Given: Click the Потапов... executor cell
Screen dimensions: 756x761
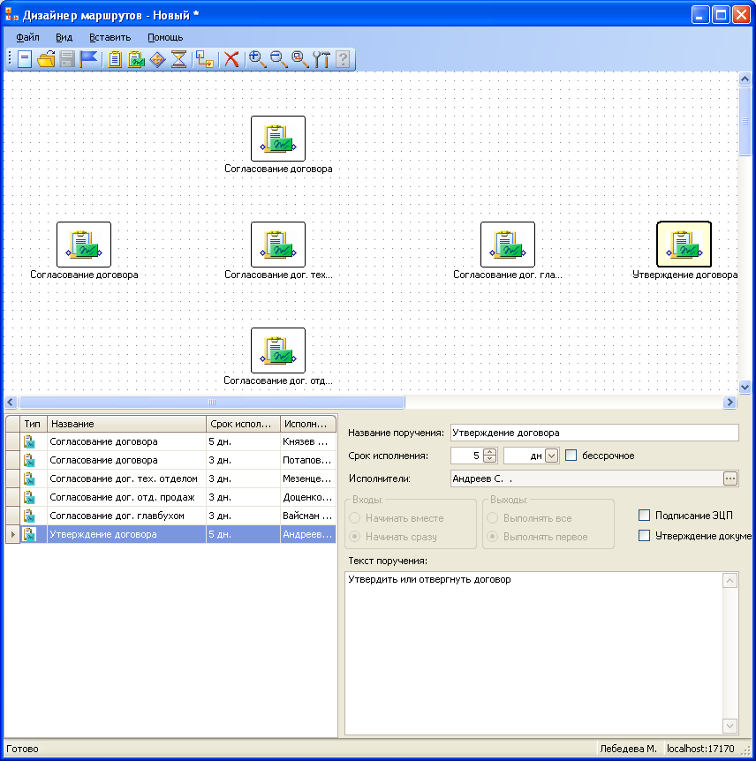Looking at the screenshot, I should point(306,460).
